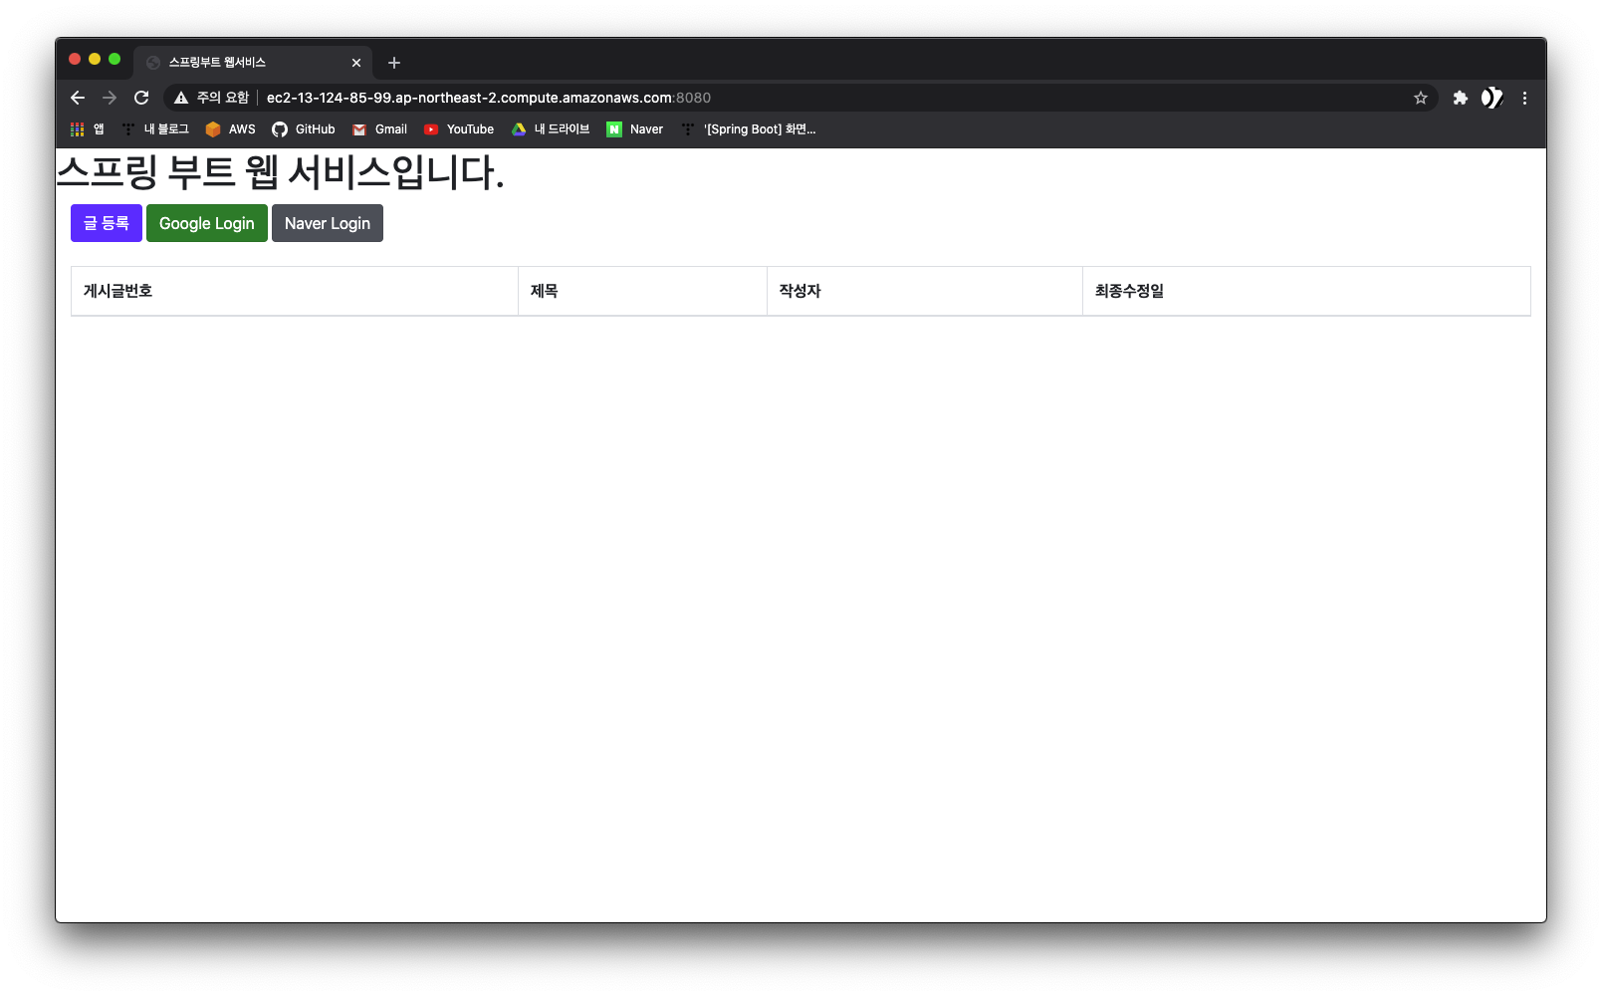Click the Google Login button
Viewport: 1602px width, 996px height.
coord(207,223)
